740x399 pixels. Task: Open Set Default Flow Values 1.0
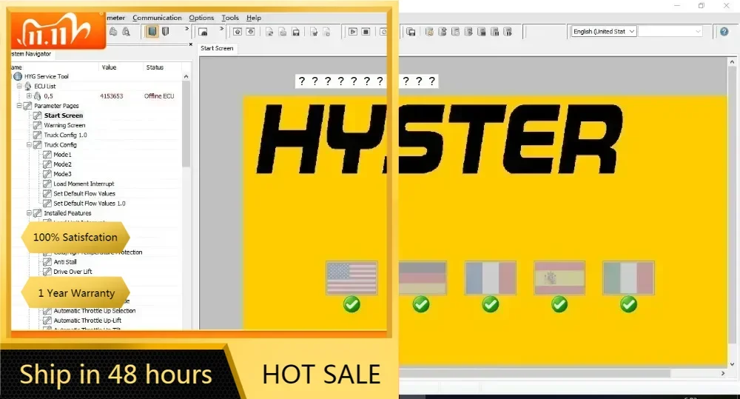pos(90,203)
